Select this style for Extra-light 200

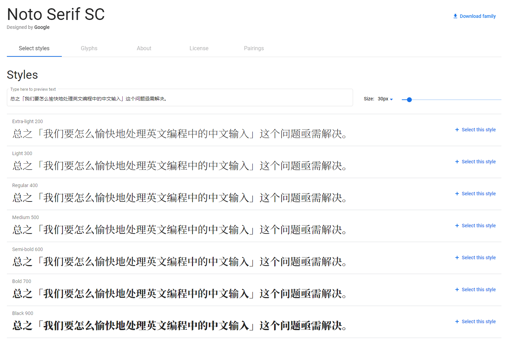[x=475, y=130]
